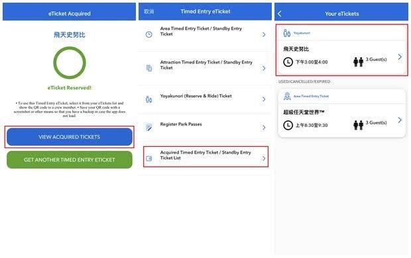411x258 pixels.
Task: Tap GET ANOTHER TIMED ENTRY ETICKET button
Action: coord(70,159)
